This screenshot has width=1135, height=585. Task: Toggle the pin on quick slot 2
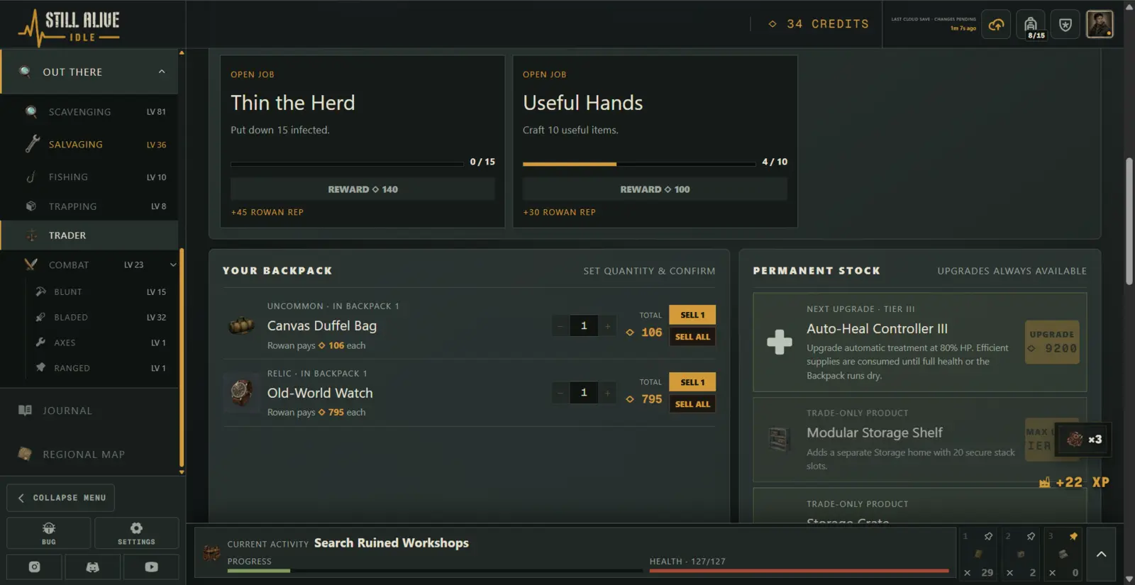pyautogui.click(x=1031, y=536)
